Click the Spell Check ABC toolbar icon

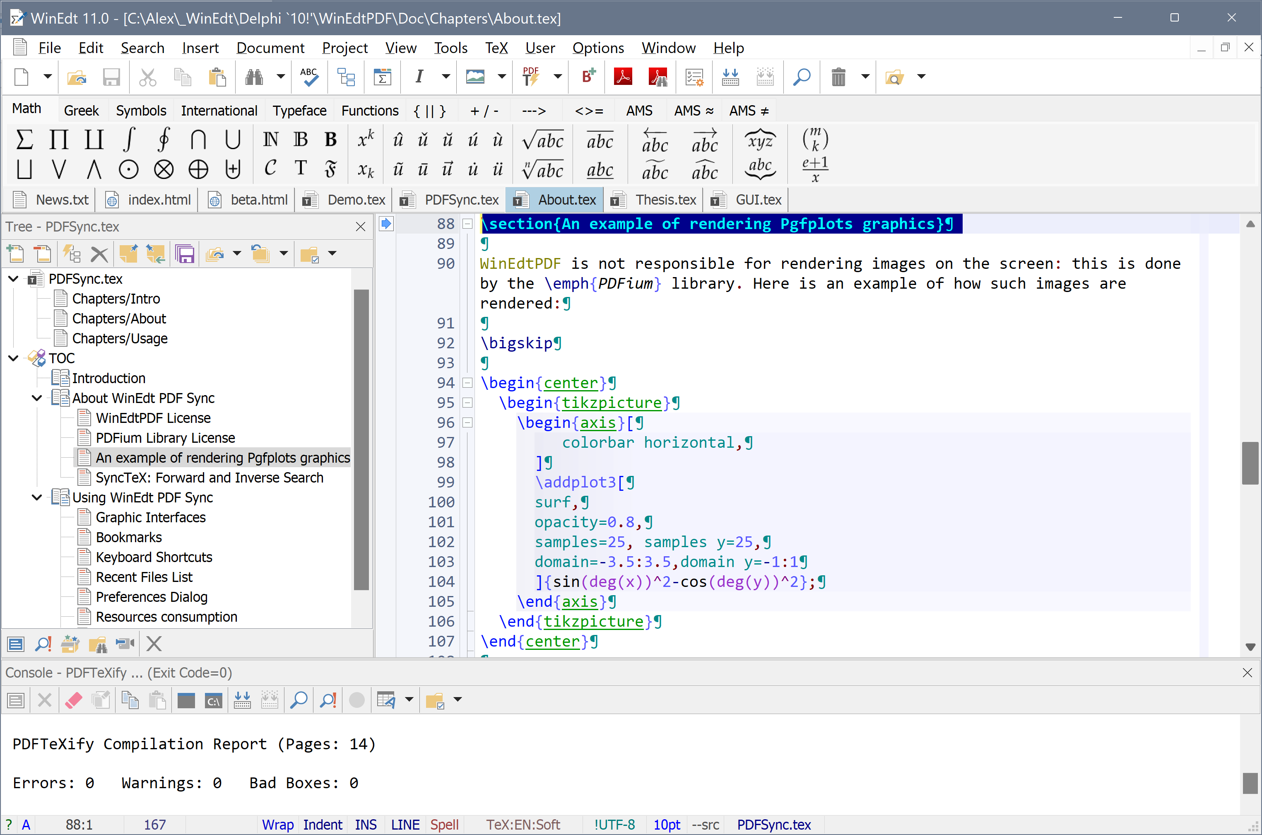(x=309, y=77)
